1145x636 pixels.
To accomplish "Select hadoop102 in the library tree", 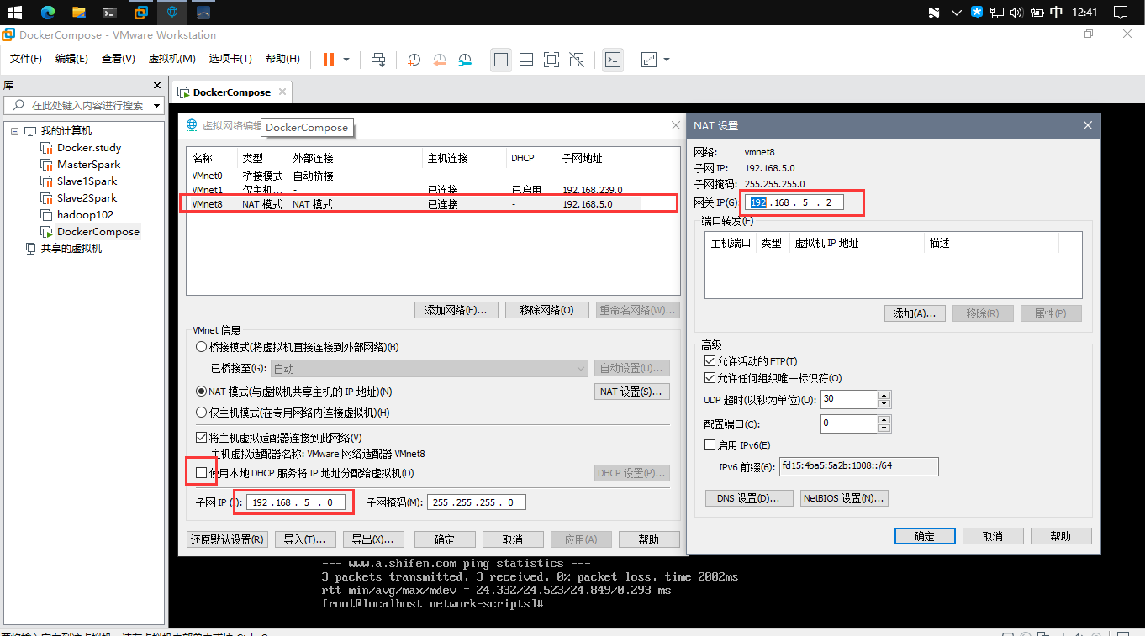I will (x=85, y=214).
